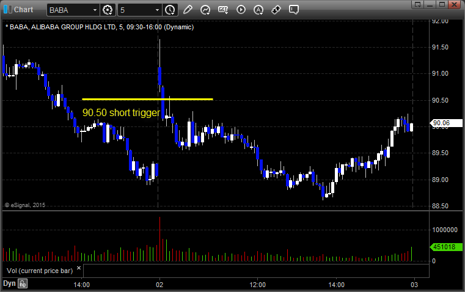Viewport: 465px width, 292px height.
Task: Click the tallest red volume bar
Action: pyautogui.click(x=160, y=239)
